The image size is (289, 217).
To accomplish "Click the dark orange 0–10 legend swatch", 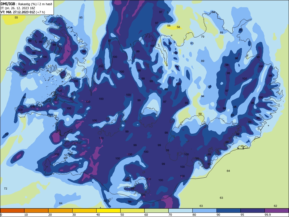I will tap(12, 211).
